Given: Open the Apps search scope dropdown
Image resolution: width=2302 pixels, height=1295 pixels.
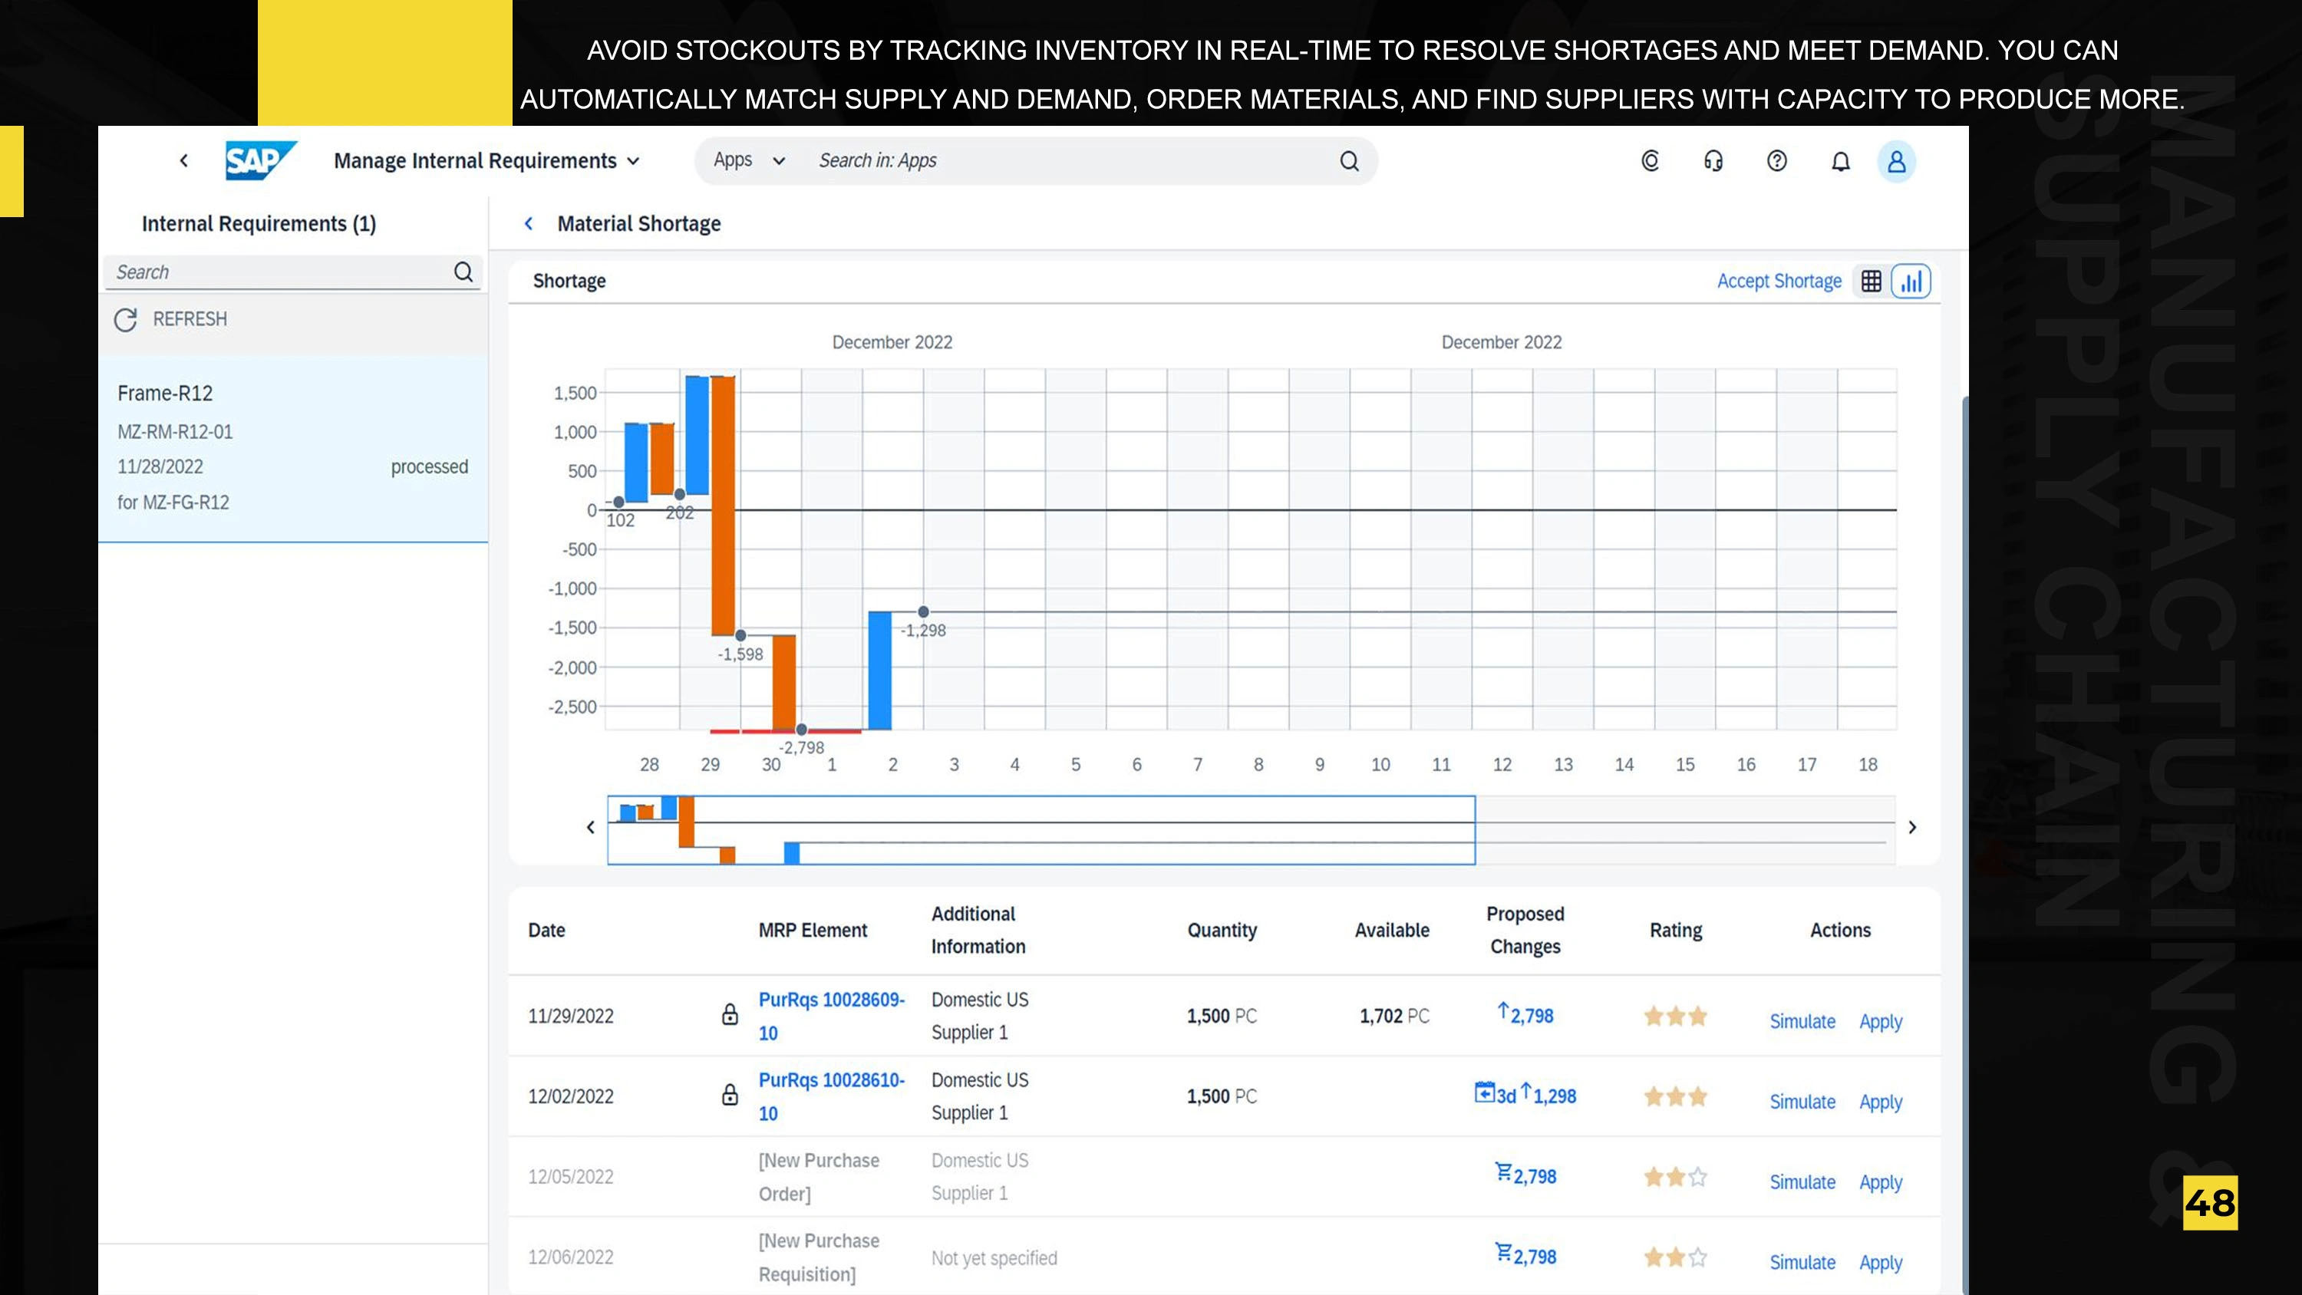Looking at the screenshot, I should pos(749,161).
